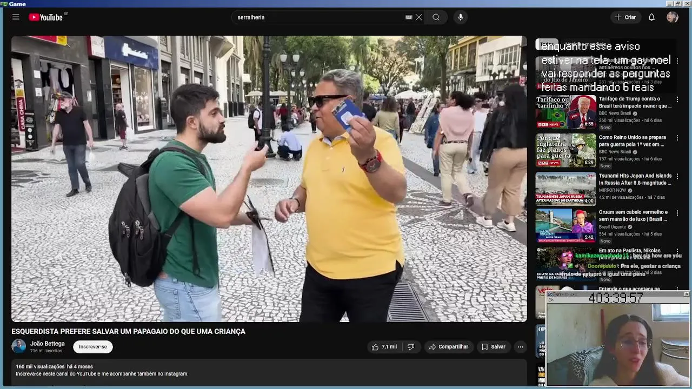Click MIRROR NOW channel name
692x389 pixels.
tap(613, 190)
